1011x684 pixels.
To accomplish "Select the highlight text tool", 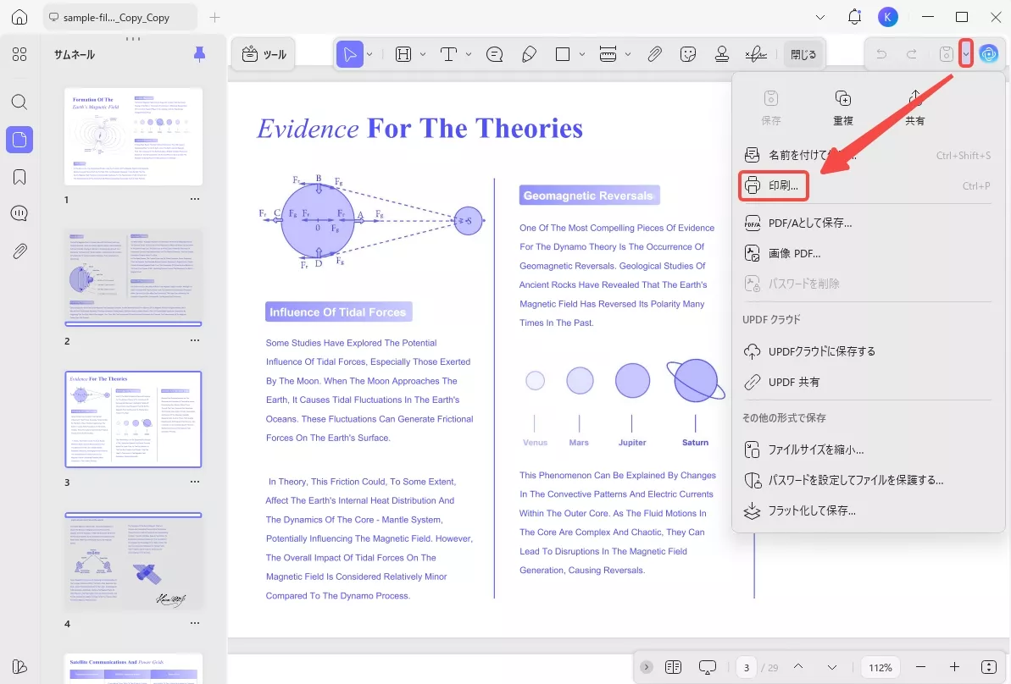I will tap(403, 54).
